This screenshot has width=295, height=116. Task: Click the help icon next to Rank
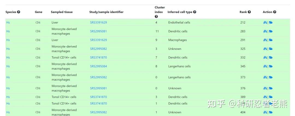[249, 12]
